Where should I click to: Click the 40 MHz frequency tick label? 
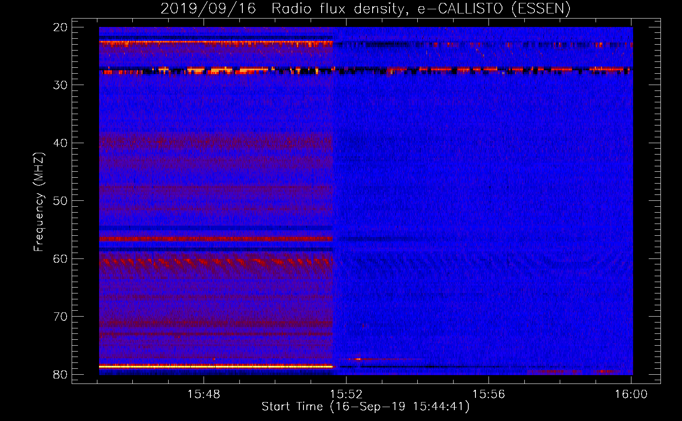pos(61,143)
